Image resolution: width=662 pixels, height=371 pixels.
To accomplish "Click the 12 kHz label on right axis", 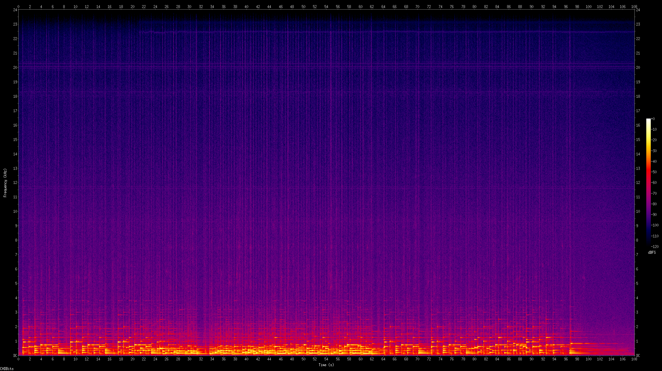I will 638,183.
